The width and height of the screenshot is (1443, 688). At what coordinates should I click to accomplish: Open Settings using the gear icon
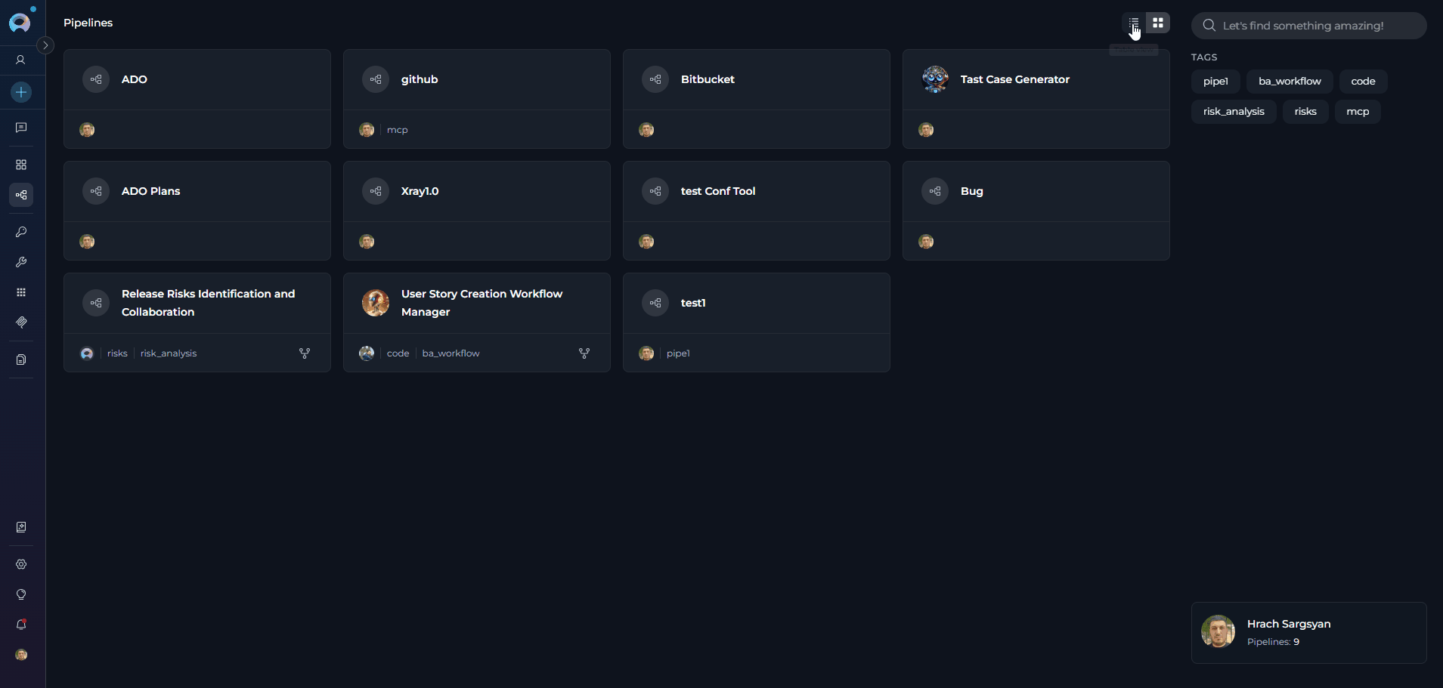[x=21, y=564]
